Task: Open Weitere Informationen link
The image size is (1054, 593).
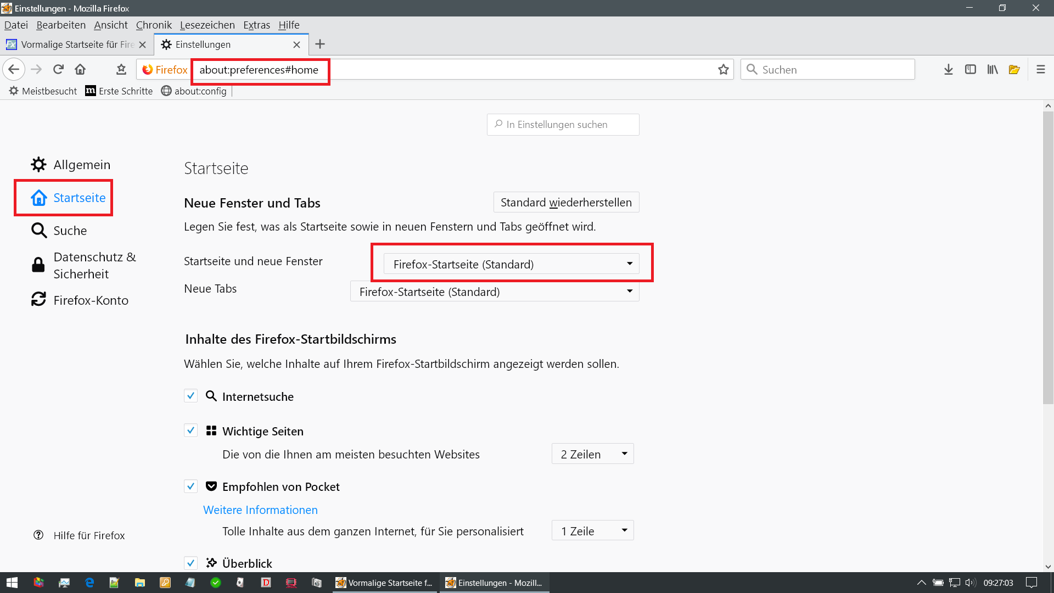Action: (260, 510)
